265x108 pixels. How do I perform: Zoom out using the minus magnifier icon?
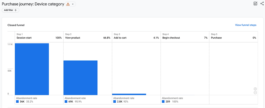click(255, 93)
